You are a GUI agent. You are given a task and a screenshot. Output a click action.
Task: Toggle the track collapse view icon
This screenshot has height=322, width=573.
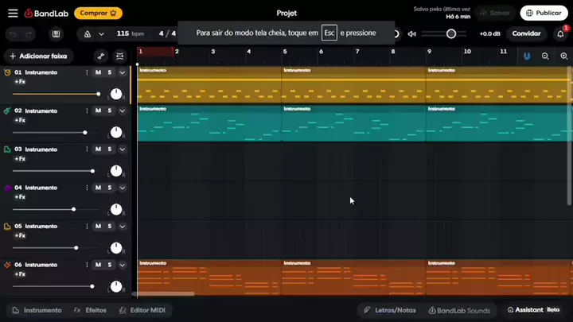coord(120,56)
